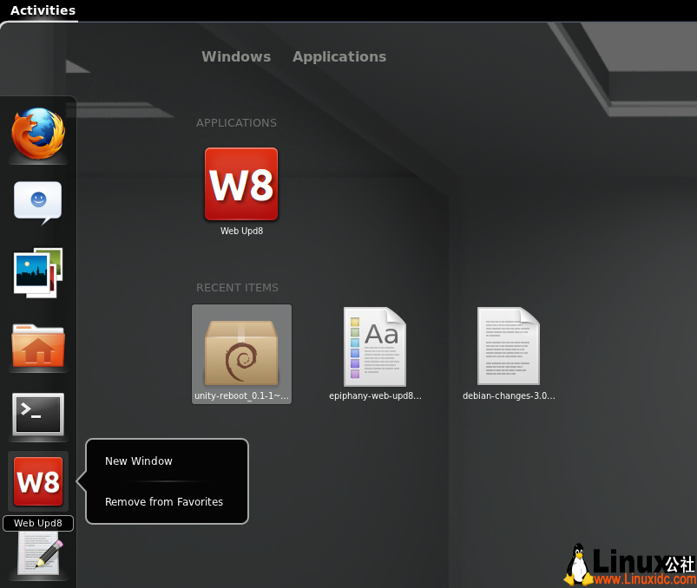Launch Terminal from the favorites dock
This screenshot has width=697, height=588.
(x=38, y=414)
